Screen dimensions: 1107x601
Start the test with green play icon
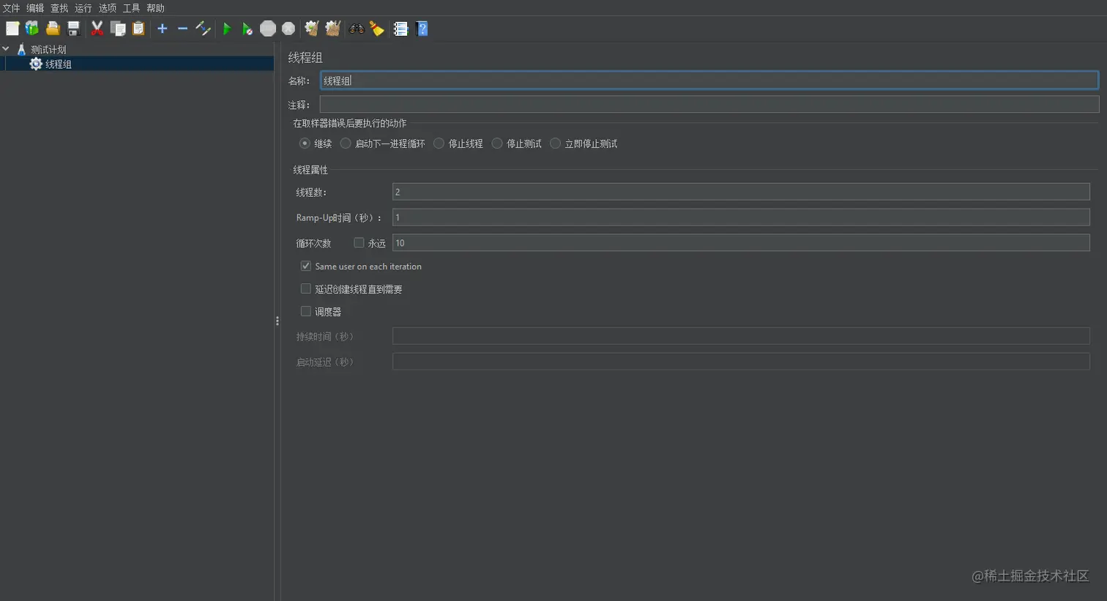tap(227, 29)
